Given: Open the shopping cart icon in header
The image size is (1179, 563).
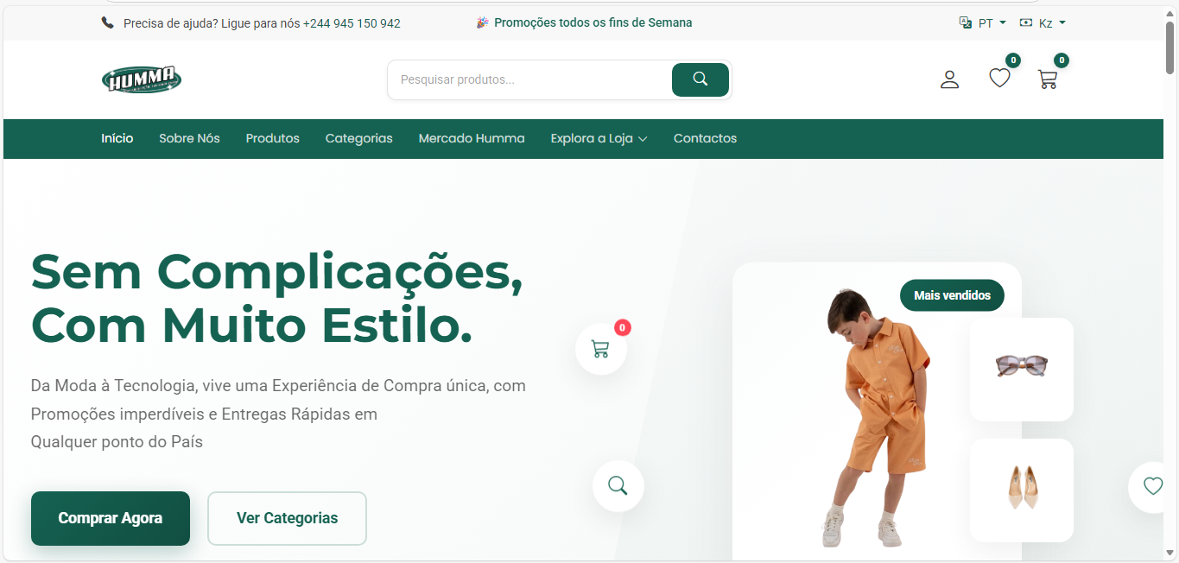Looking at the screenshot, I should pos(1048,79).
